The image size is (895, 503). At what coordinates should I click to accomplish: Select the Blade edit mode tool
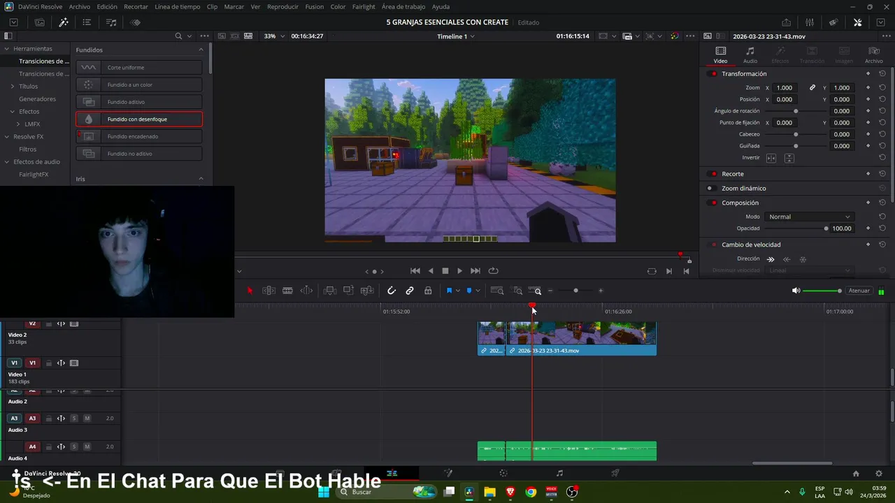pyautogui.click(x=287, y=291)
